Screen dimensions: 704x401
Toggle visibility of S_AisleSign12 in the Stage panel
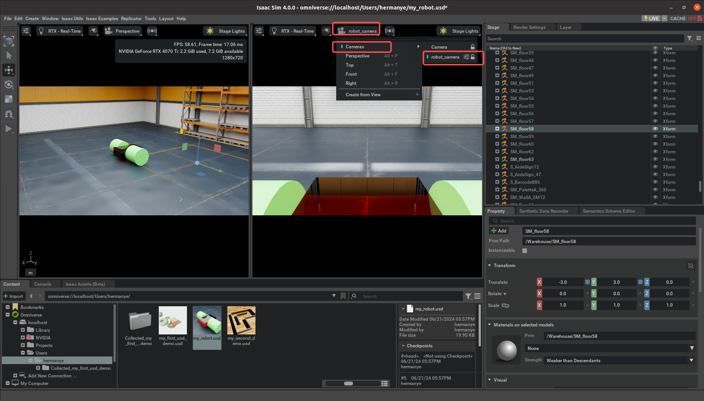[655, 167]
